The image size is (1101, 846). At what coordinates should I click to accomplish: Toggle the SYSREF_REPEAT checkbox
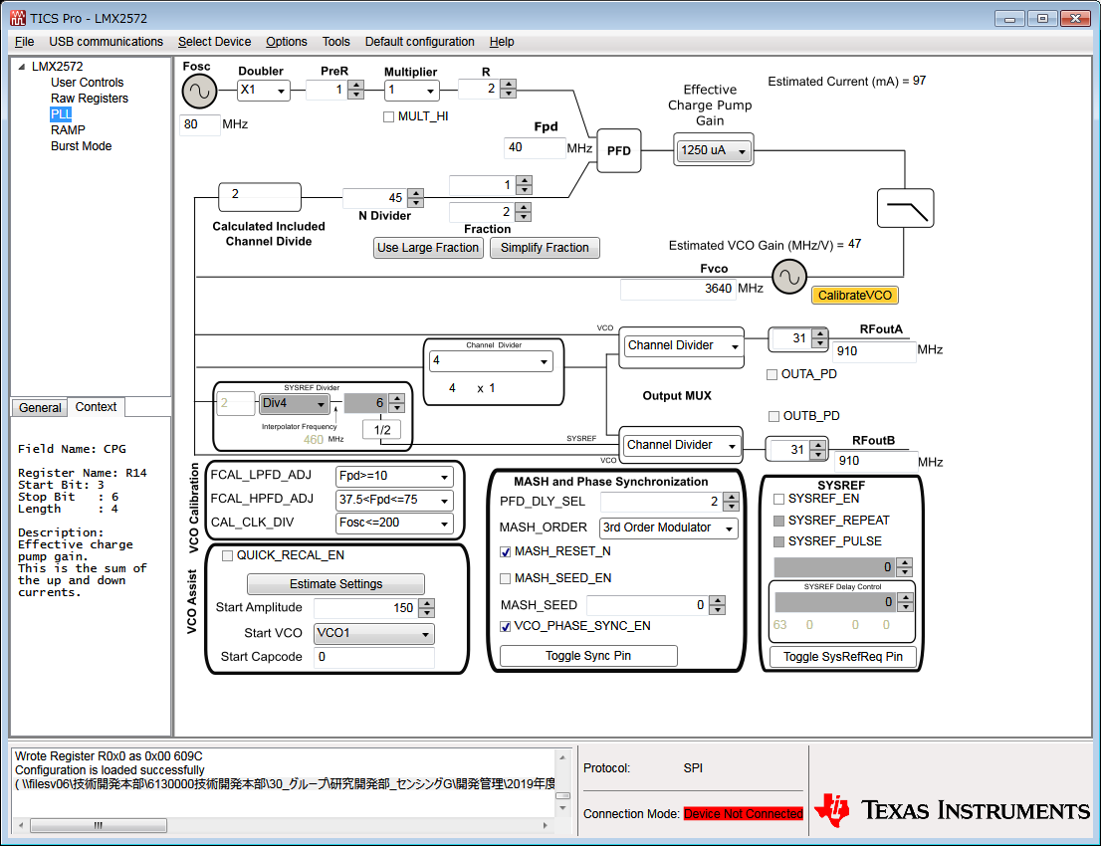(778, 521)
